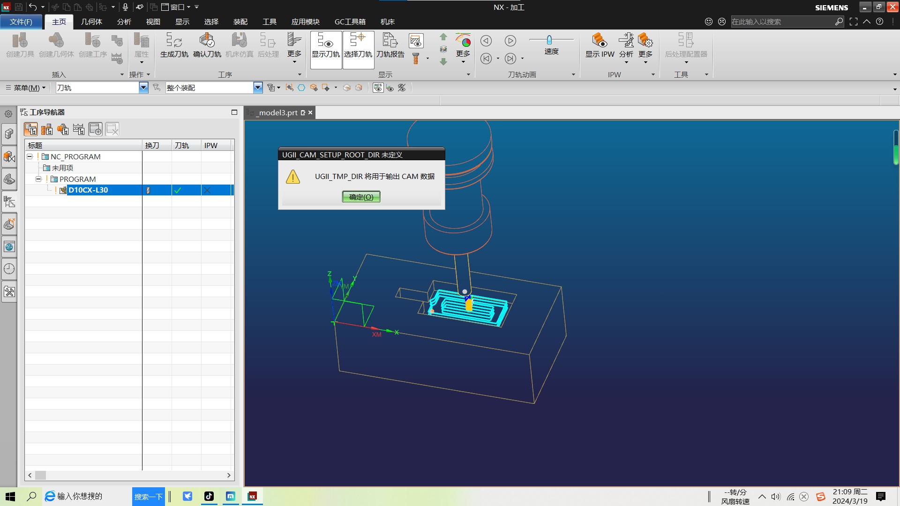Switch navigator to machining method view icon
This screenshot has height=506, width=900.
point(79,129)
